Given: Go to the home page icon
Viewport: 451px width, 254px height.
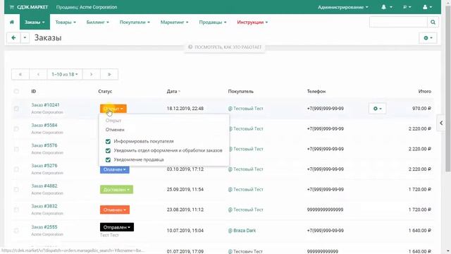Looking at the screenshot, I should (12, 22).
